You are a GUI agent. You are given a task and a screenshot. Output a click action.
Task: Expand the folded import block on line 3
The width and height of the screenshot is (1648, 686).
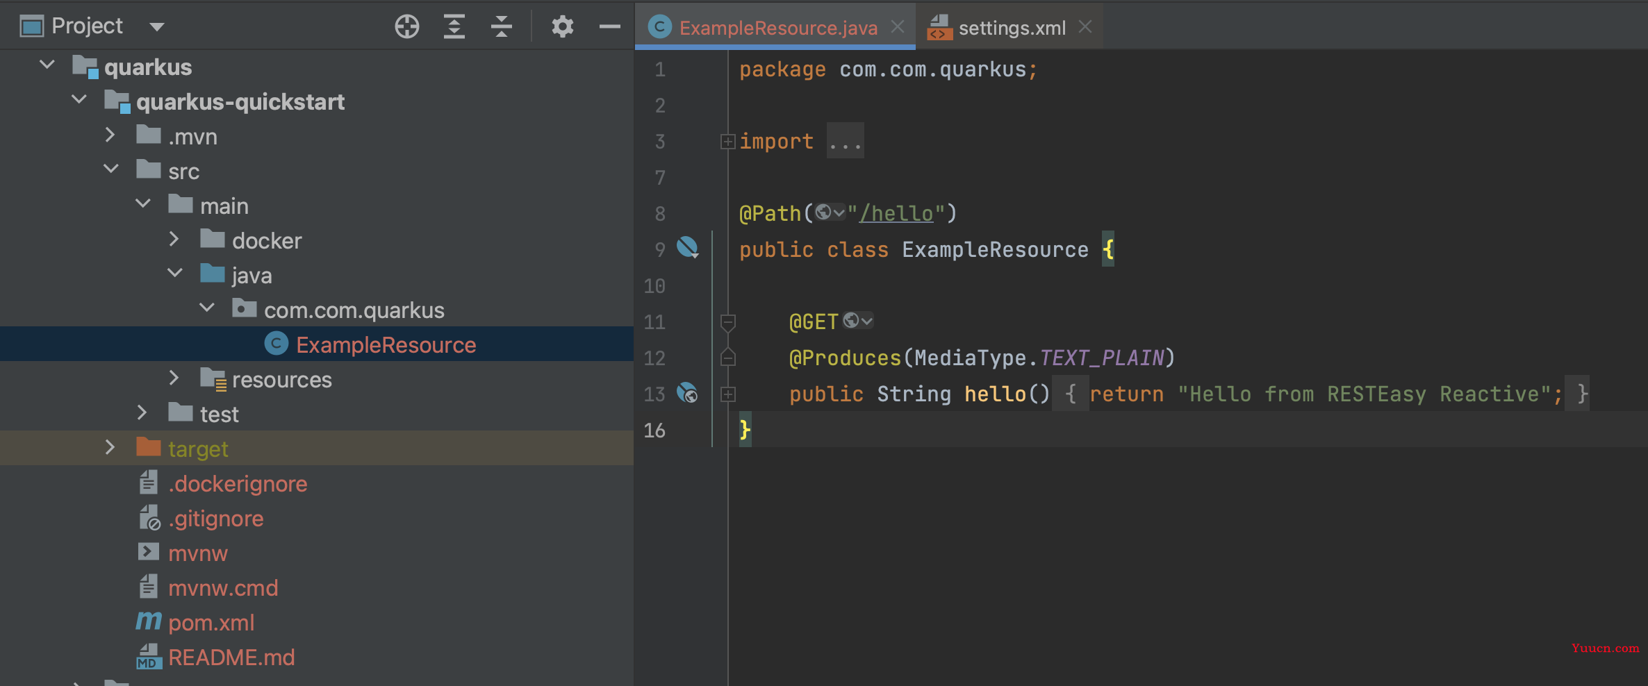click(x=727, y=142)
